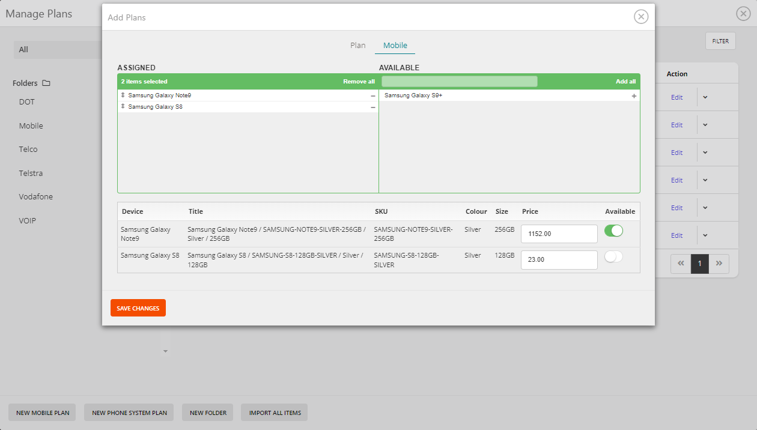Image resolution: width=757 pixels, height=430 pixels.
Task: Open the FILTER panel
Action: pyautogui.click(x=720, y=41)
